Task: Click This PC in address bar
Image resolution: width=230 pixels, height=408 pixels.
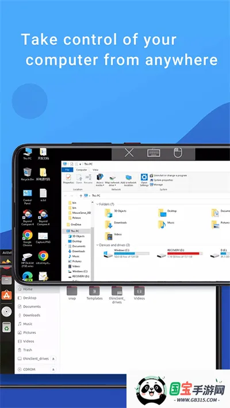Action: coord(96,196)
